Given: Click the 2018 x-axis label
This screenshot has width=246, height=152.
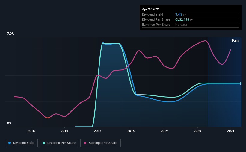Looking at the screenshot, I should (131, 131).
